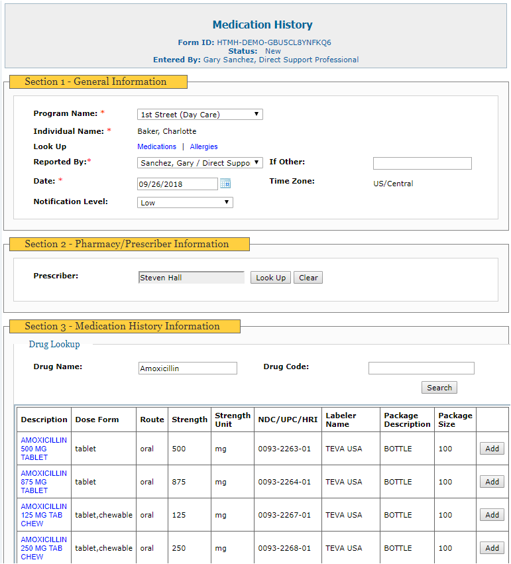Add Amoxicillin 250 MG Tab Chew
Screen dimensions: 511x564
pyautogui.click(x=492, y=548)
